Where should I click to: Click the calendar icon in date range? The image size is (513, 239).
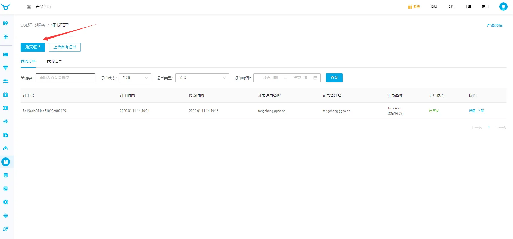315,78
